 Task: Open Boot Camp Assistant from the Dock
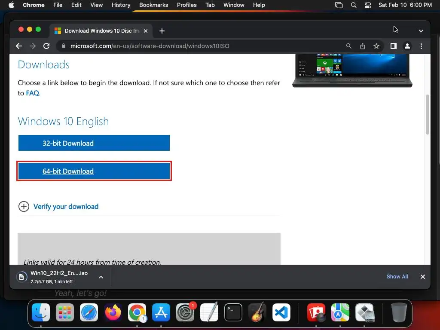364,312
